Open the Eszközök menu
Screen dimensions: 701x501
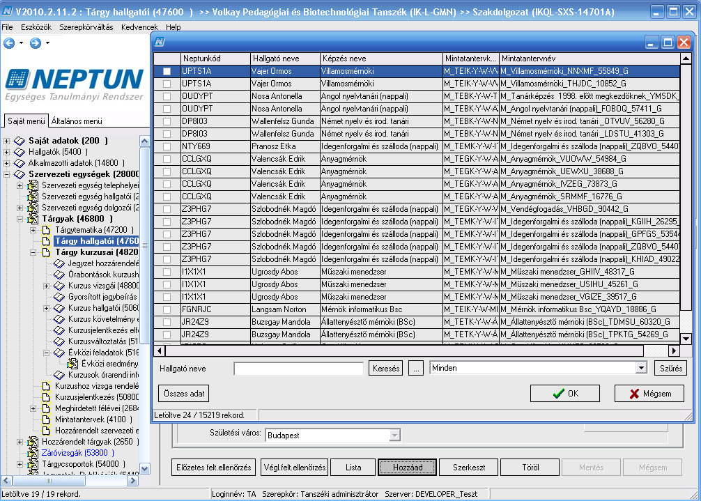tap(36, 27)
